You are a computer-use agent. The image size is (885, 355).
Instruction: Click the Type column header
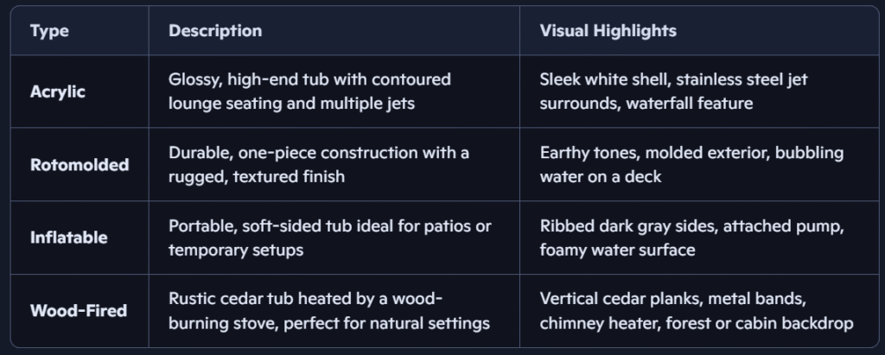click(49, 31)
